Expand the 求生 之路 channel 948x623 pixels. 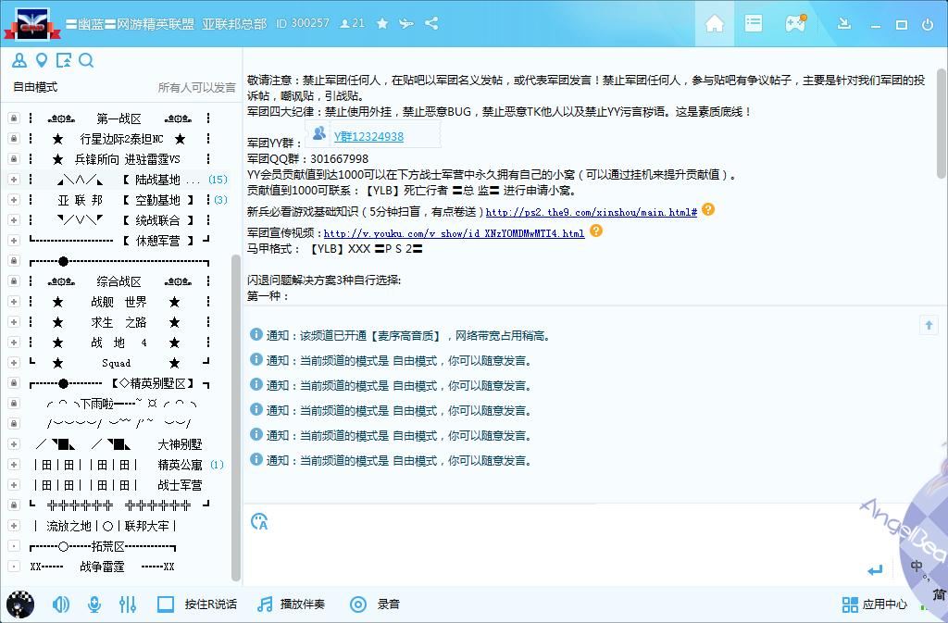13,322
